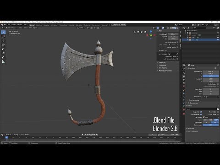This screenshot has width=220, height=165.
Task: Uncheck the Overwrite checkbox
Action: pyautogui.click(x=201, y=112)
